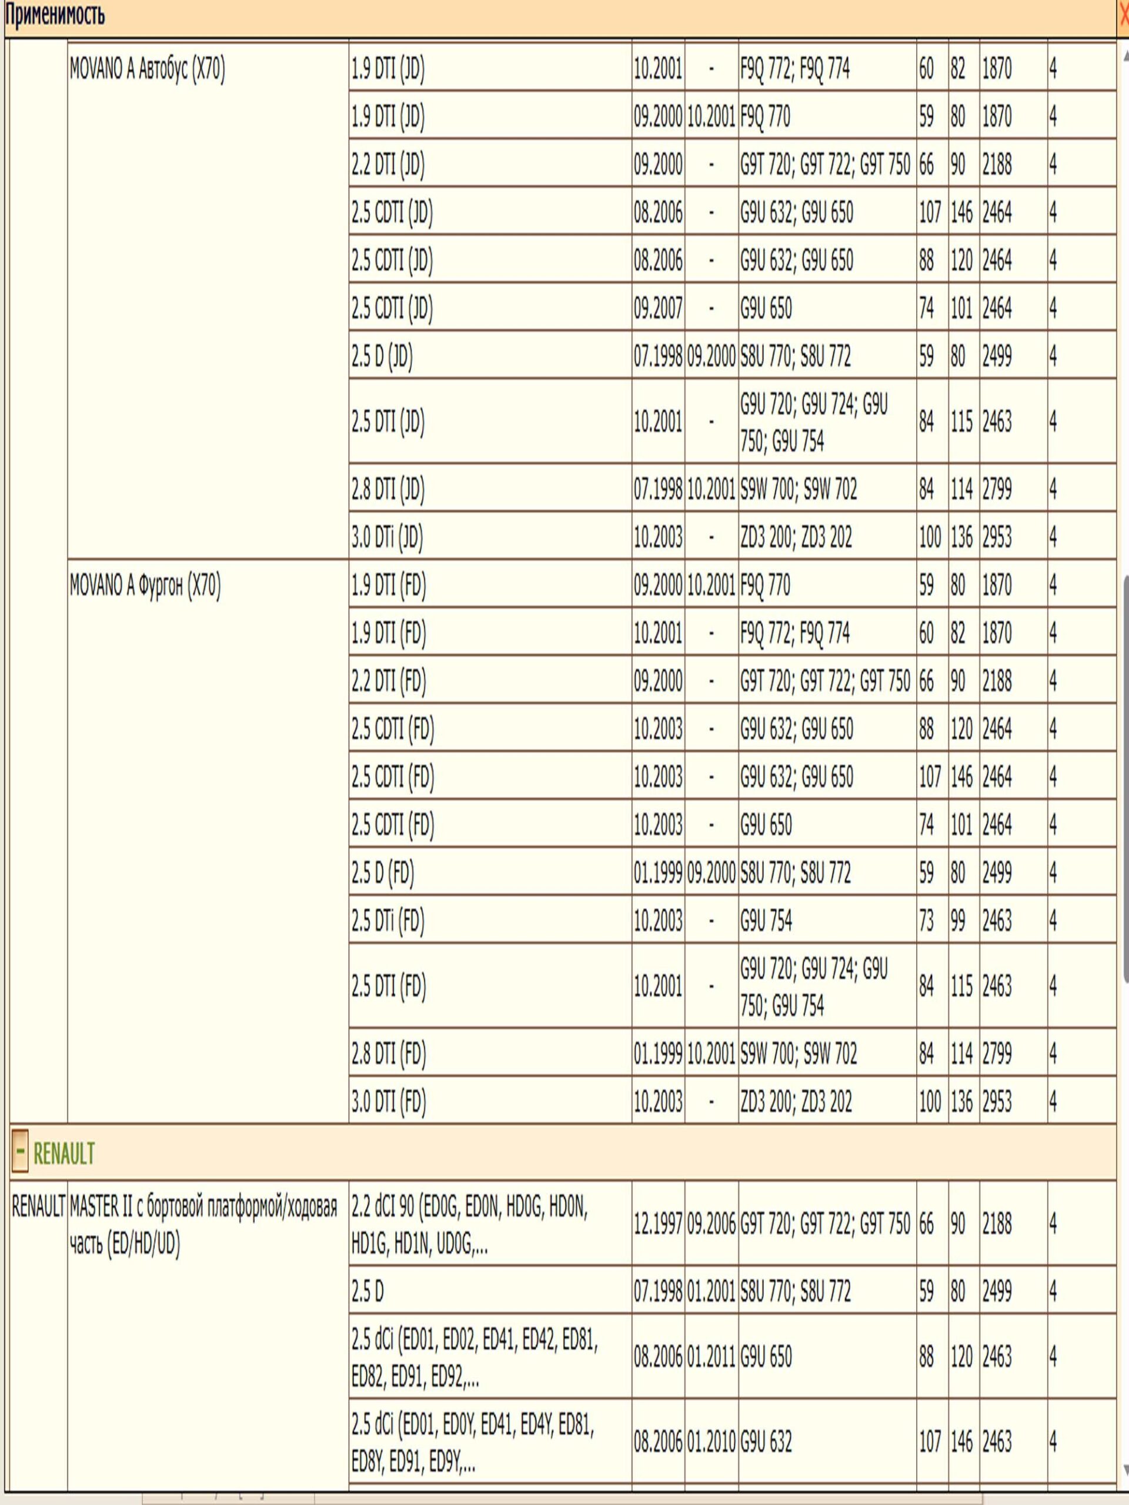Screen dimensions: 1129x1505
Task: Click the Применимость title text
Action: click(x=55, y=15)
